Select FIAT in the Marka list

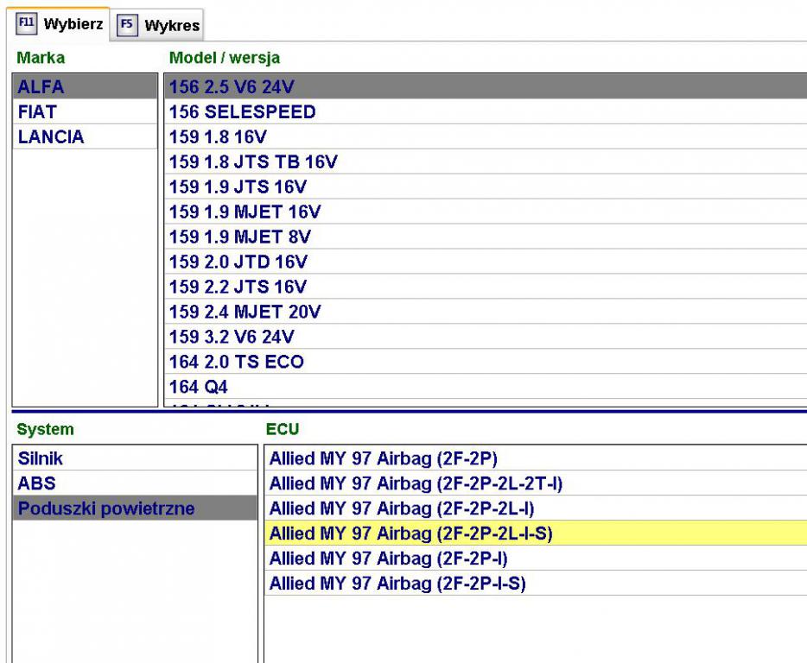click(85, 111)
